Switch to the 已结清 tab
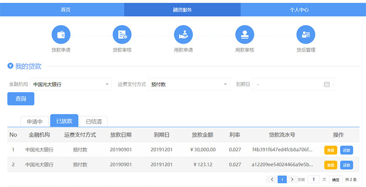The image size is (366, 187). pyautogui.click(x=94, y=121)
